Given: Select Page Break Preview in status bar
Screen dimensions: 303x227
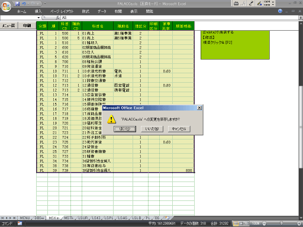Looking at the screenshot, I should point(247,223).
